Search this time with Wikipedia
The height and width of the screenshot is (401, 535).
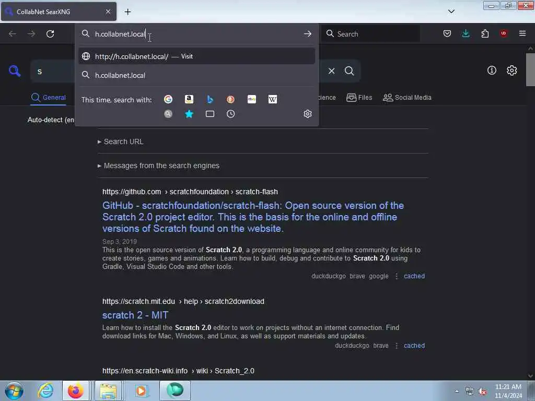[273, 99]
